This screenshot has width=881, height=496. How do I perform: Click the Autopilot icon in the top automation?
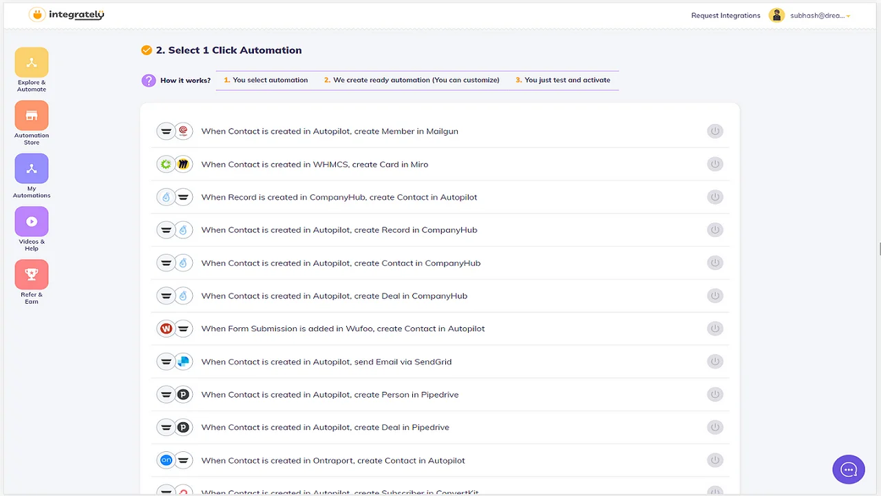click(x=165, y=131)
